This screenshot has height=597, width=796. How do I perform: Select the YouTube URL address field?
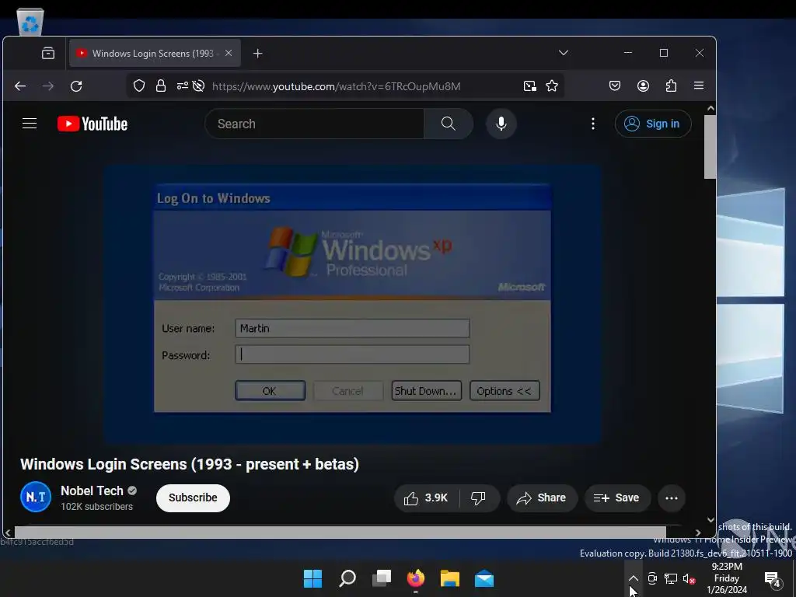click(x=336, y=86)
